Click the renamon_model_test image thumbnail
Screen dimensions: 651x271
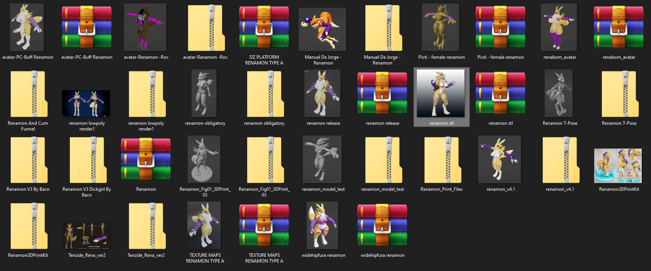click(x=322, y=159)
